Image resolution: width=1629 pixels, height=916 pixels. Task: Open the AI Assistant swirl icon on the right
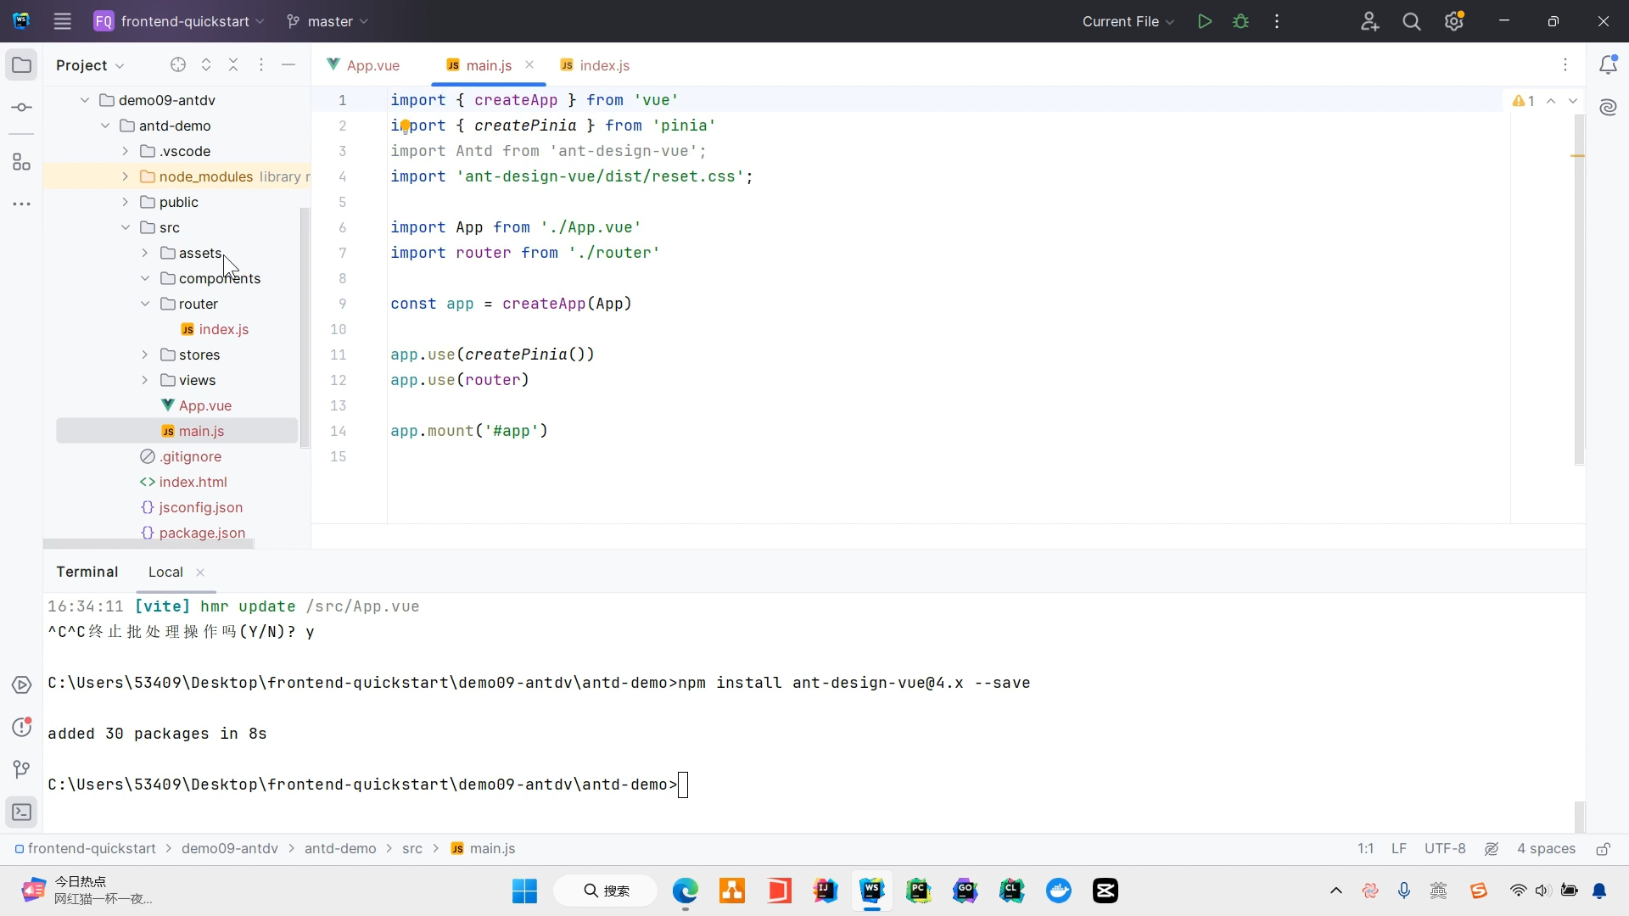pyautogui.click(x=1608, y=107)
